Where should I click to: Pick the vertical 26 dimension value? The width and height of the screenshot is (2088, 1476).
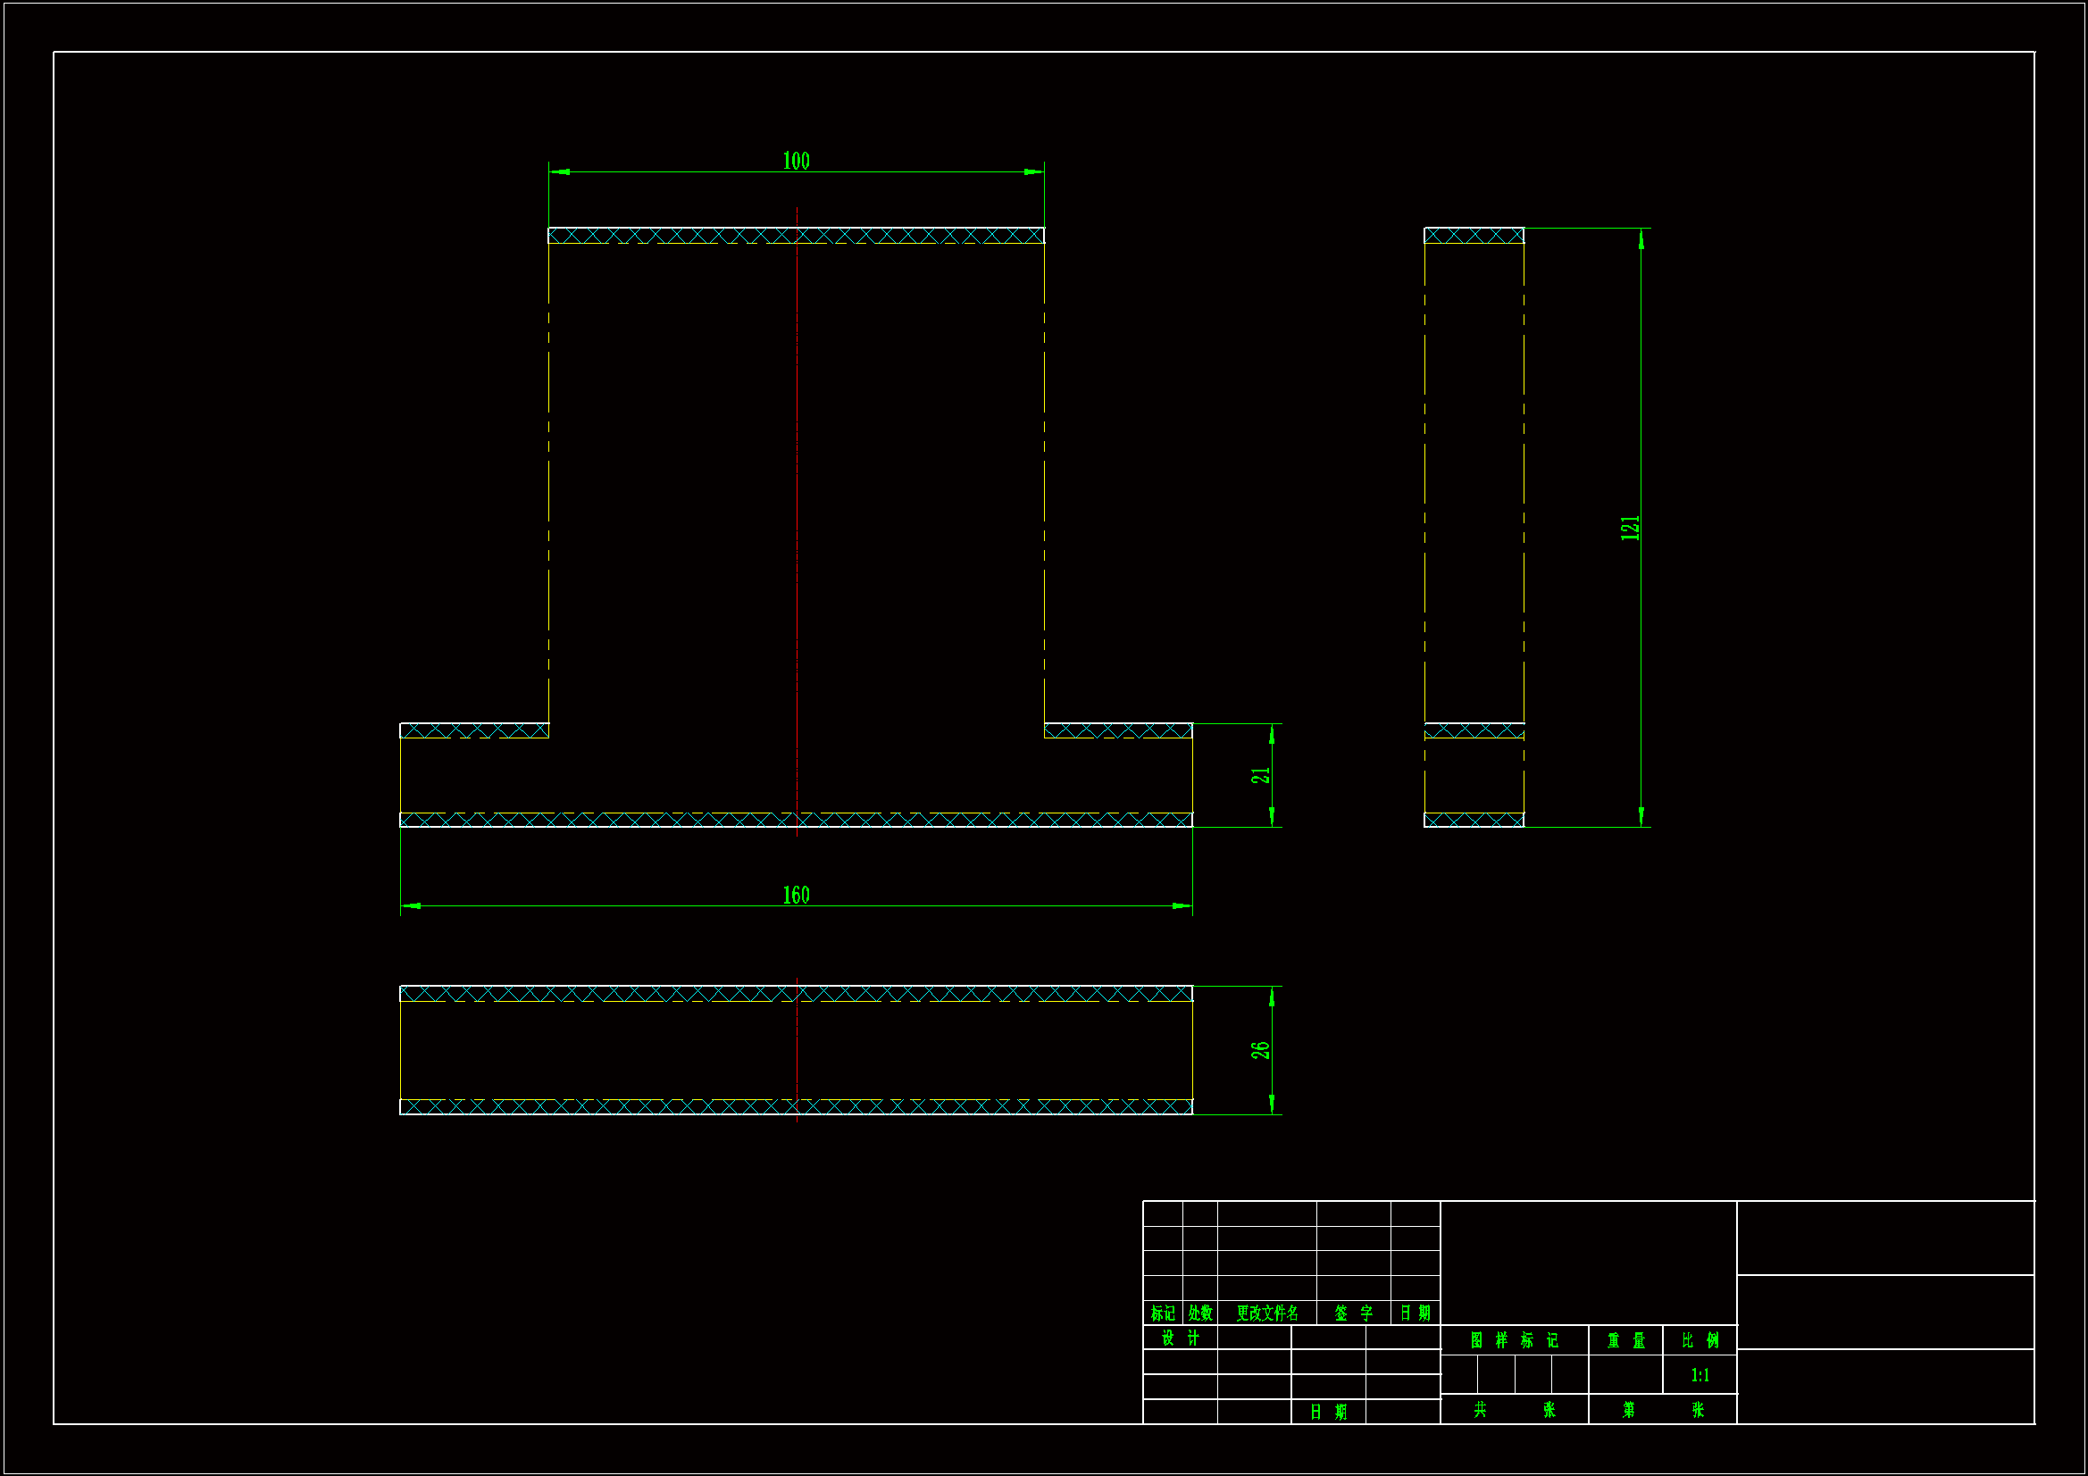pyautogui.click(x=1259, y=1049)
